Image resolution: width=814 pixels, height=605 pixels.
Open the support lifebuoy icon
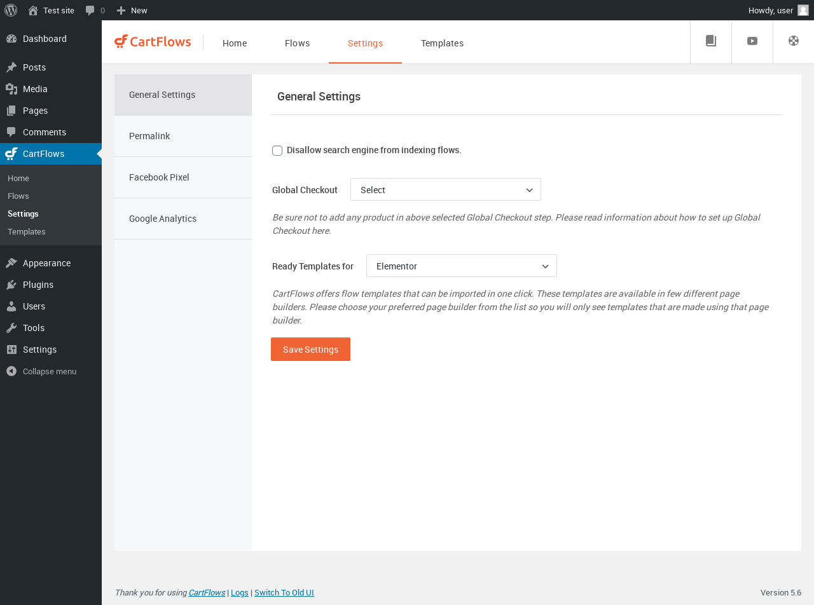[x=794, y=41]
